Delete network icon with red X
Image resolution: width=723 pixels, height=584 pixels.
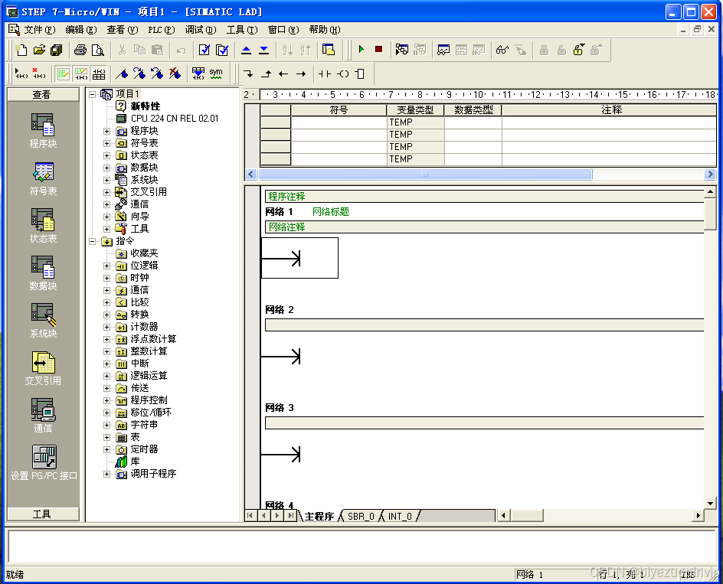[39, 73]
